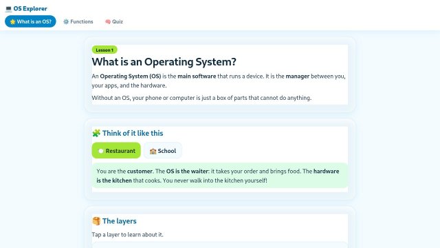Click the bold word manager

[x=298, y=76]
